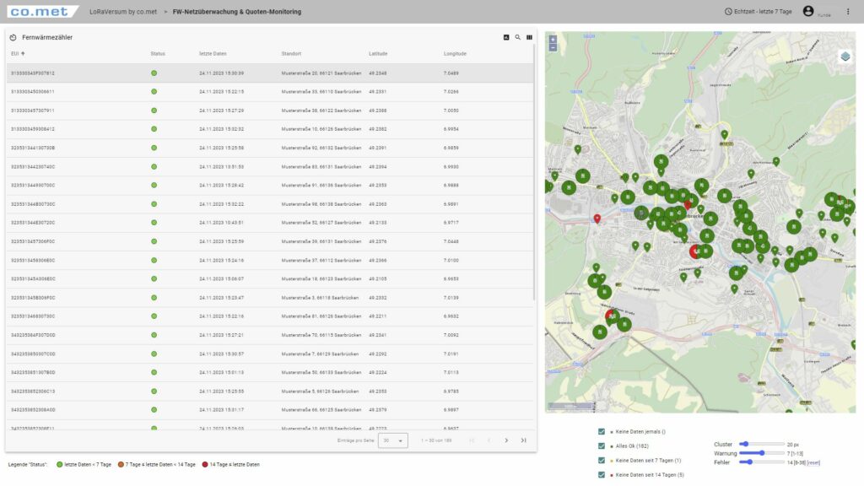Click the table export icon
The image size is (864, 486).
(506, 37)
